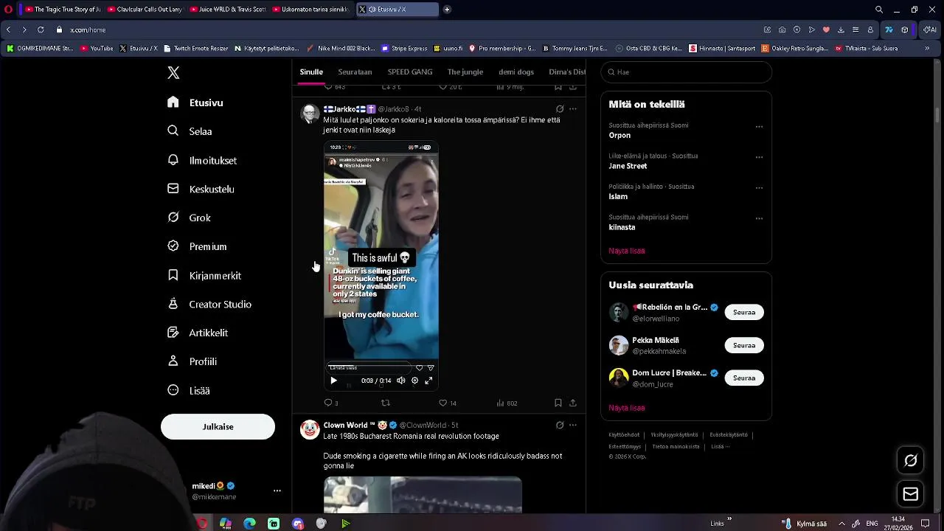Viewport: 944px width, 531px height.
Task: Open Kirjanmerkit bookmarks
Action: [x=205, y=275]
